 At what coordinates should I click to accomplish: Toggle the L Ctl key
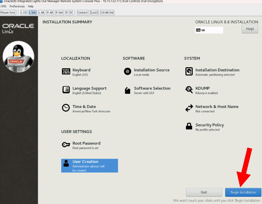(24, 13)
